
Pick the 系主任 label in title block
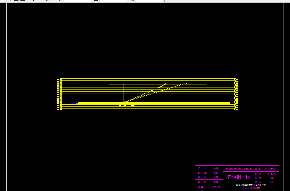202,187
